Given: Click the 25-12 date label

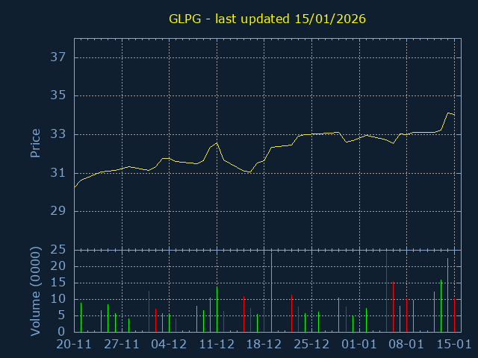Looking at the screenshot, I should point(311,345).
